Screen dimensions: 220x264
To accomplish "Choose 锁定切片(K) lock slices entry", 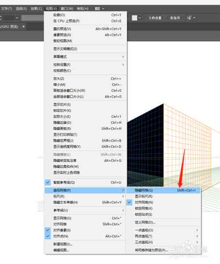I will pyautogui.click(x=85, y=110).
